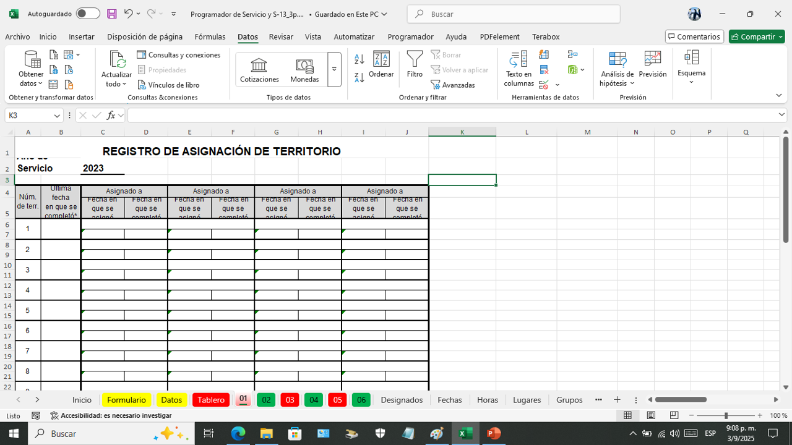Expand data types gallery arrow
The image size is (792, 445).
(x=334, y=70)
